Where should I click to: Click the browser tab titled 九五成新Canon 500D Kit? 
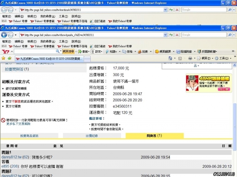tap(49, 59)
